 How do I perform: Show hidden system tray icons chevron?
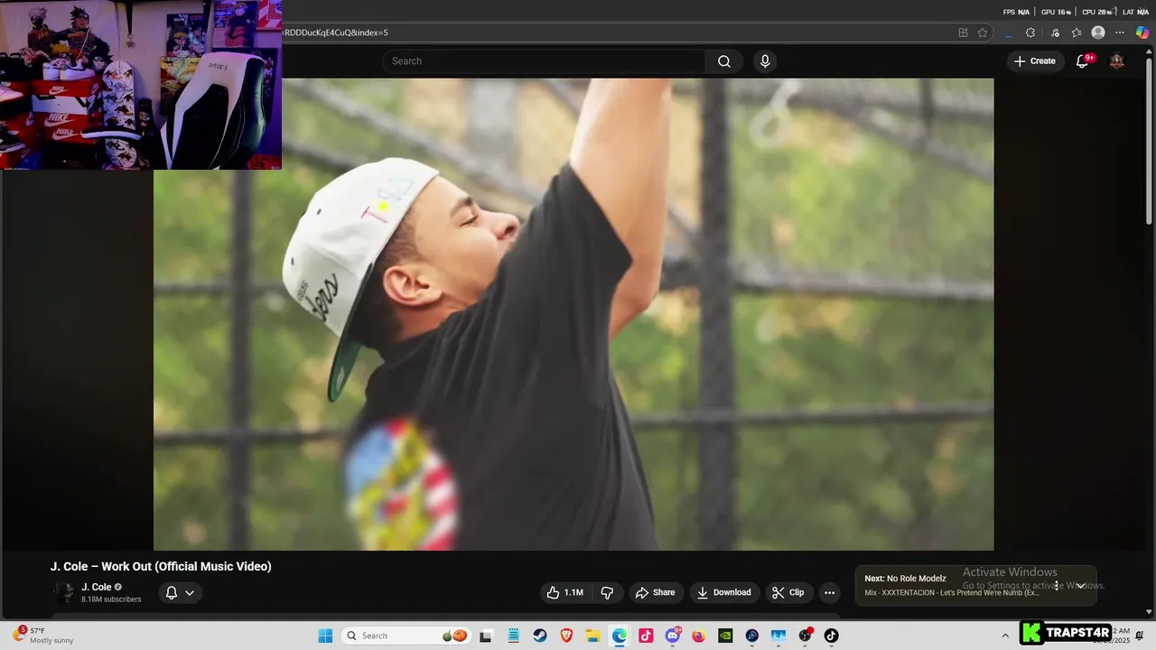[1005, 636]
